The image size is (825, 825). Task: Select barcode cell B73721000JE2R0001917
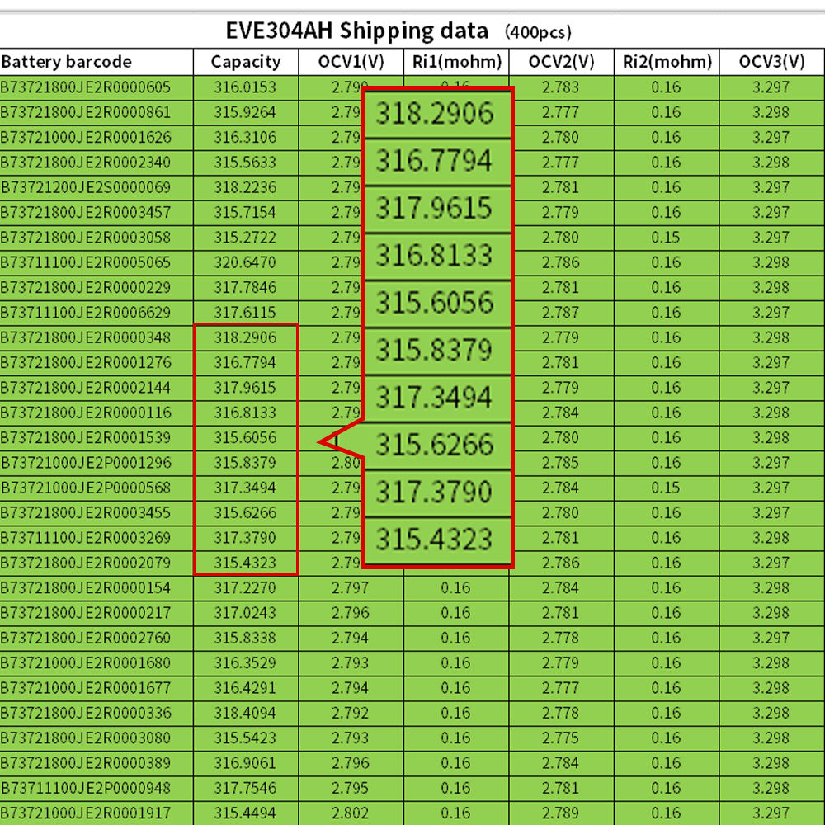coord(86,813)
